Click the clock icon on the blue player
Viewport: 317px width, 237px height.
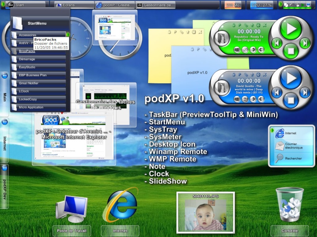click(x=258, y=75)
